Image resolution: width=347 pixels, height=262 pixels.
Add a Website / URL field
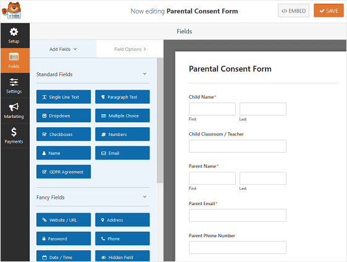64,220
